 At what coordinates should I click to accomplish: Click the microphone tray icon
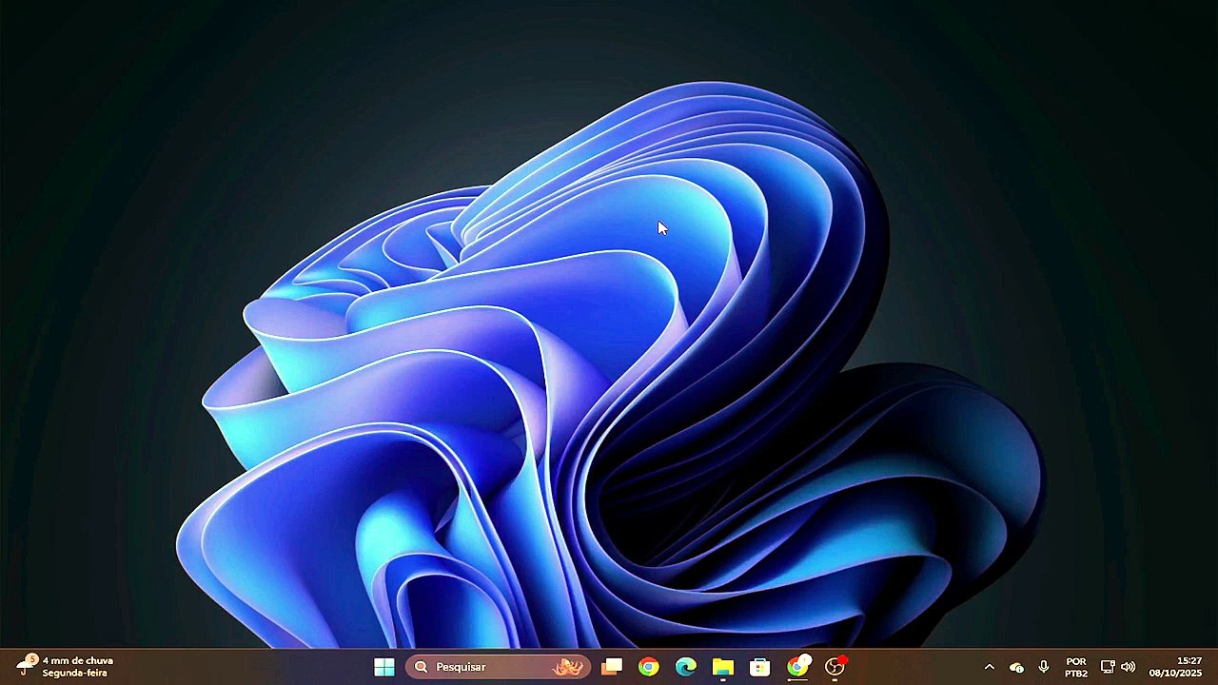pyautogui.click(x=1044, y=667)
